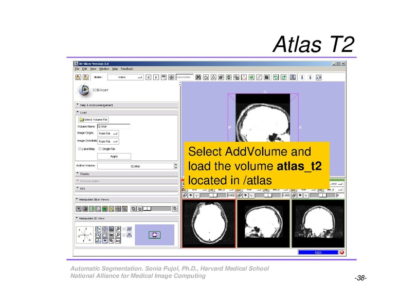Image resolution: width=399 pixels, height=308 pixels.
Task: Click the Volume Name input field
Action: 114,126
